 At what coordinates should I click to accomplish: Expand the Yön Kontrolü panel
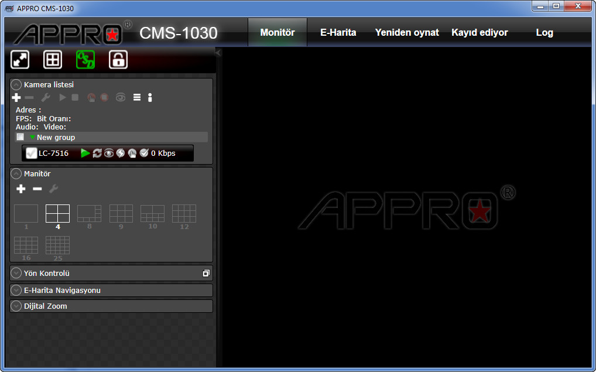(16, 273)
